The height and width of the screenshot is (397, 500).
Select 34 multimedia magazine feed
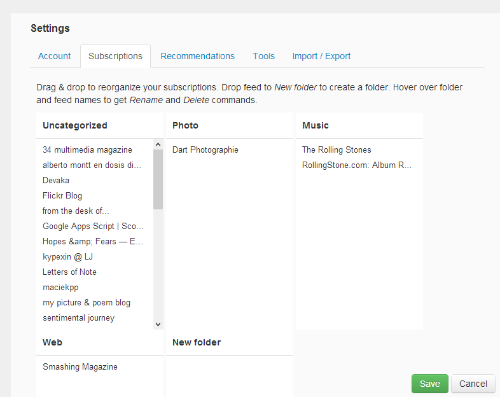click(87, 150)
